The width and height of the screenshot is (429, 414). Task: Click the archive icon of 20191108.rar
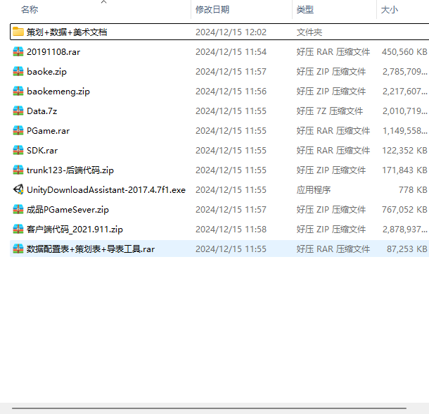pos(18,51)
